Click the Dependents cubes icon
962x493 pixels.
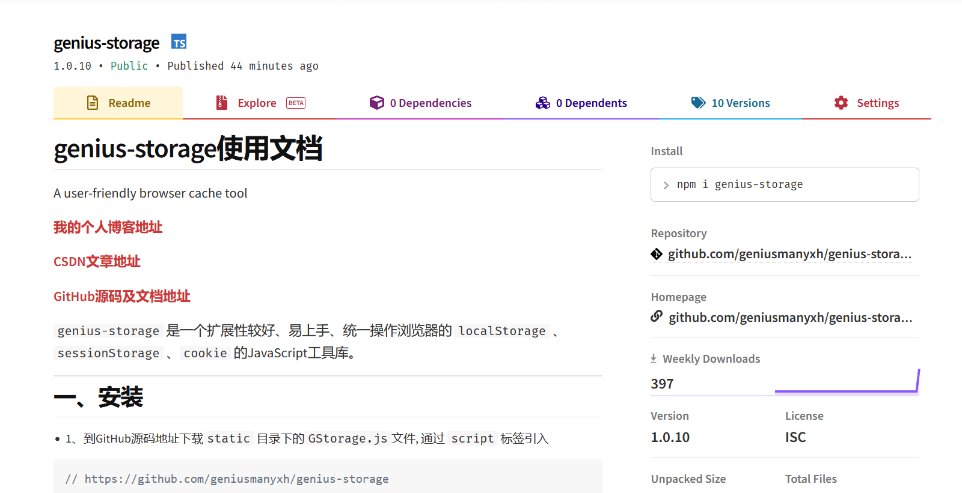pos(543,103)
